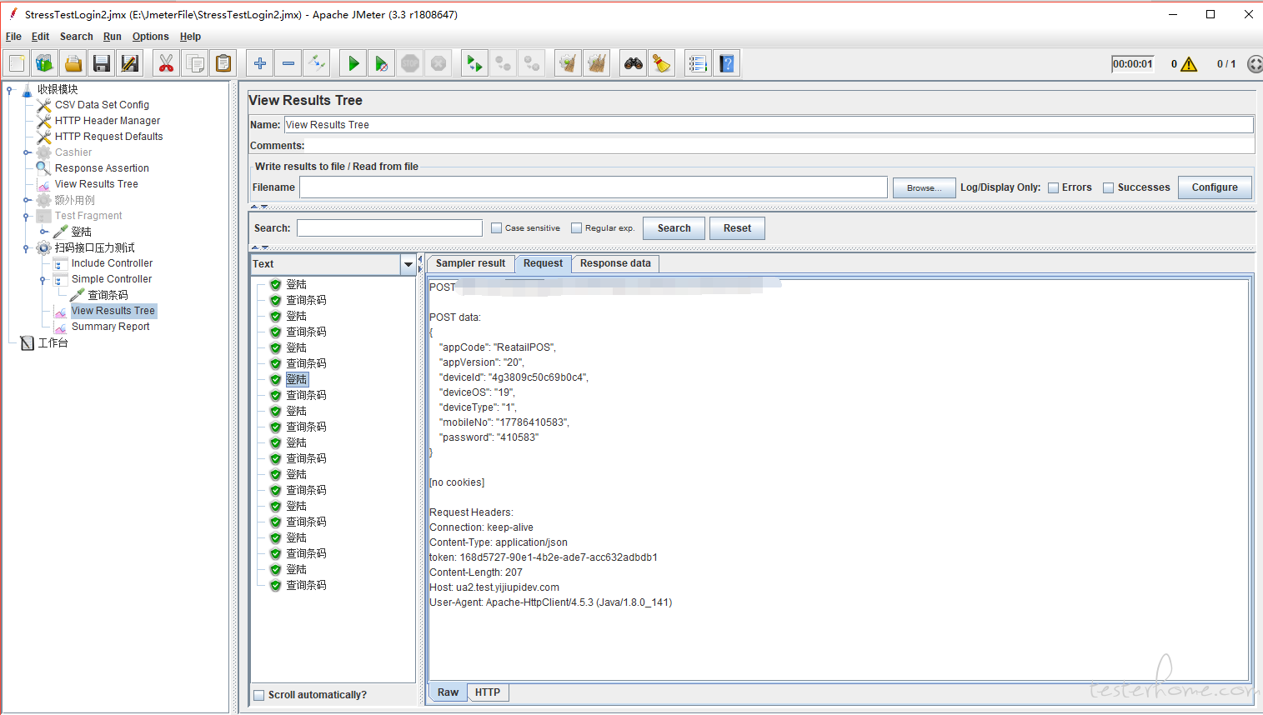
Task: Click the Paste clipboard icon
Action: (x=223, y=63)
